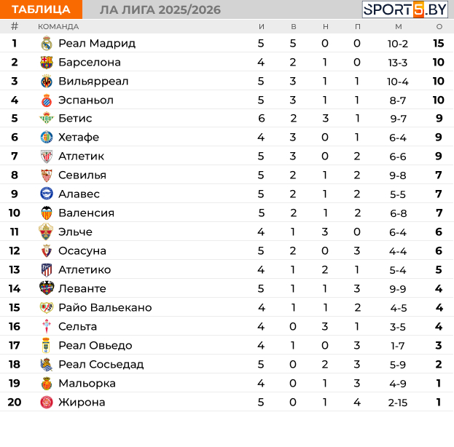Click the Райо Вальекано team name
454x447 pixels.
click(x=105, y=307)
